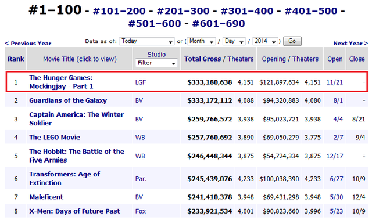Sort by the Opening column header
The image size is (372, 220).
tap(274, 59)
